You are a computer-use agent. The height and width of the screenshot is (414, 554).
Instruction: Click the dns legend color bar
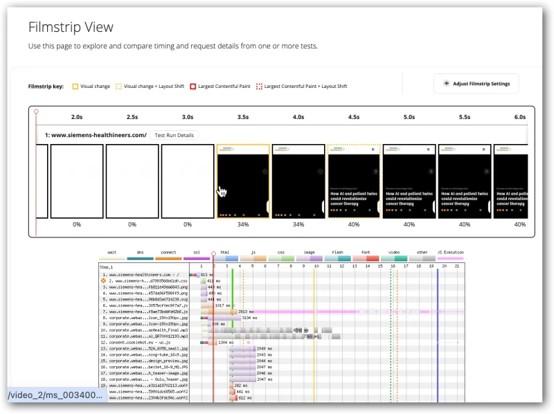141,258
